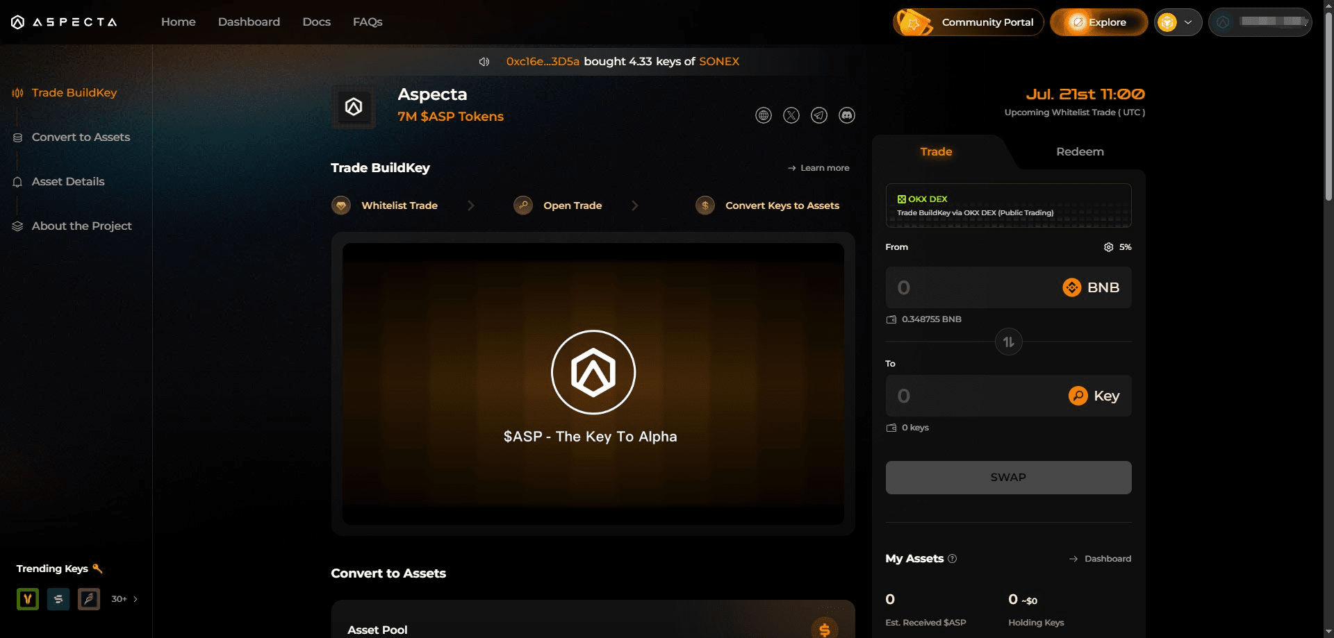Image resolution: width=1334 pixels, height=638 pixels.
Task: Open the website globe icon link
Action: pyautogui.click(x=764, y=115)
